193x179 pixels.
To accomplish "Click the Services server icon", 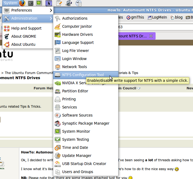I will click(58, 107).
